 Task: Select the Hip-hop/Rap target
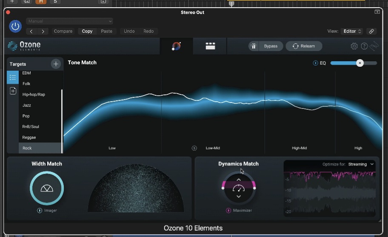[x=40, y=94]
